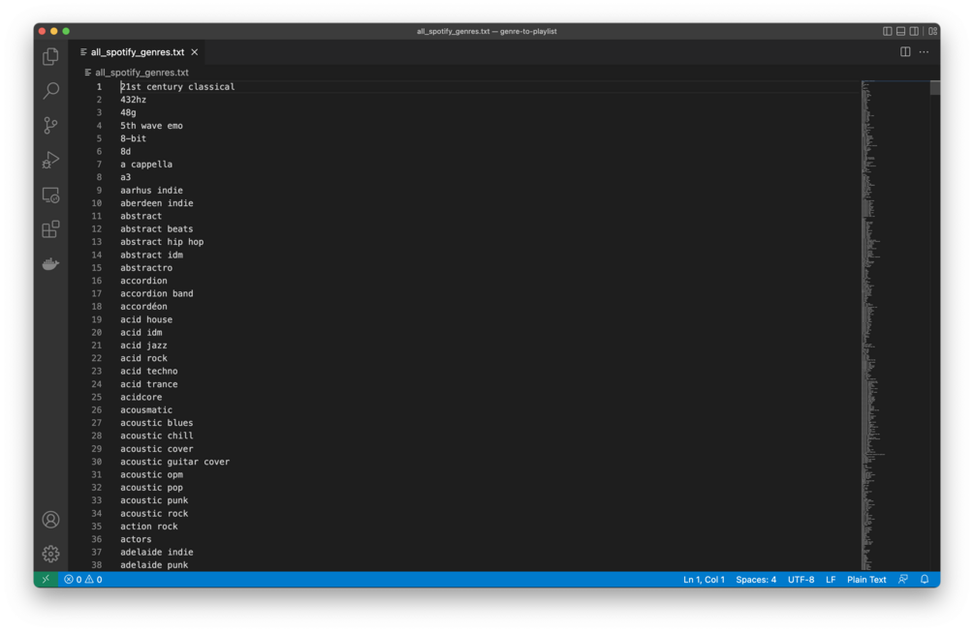Show errors and warnings count
Screen dimensions: 974x632
pyautogui.click(x=83, y=580)
